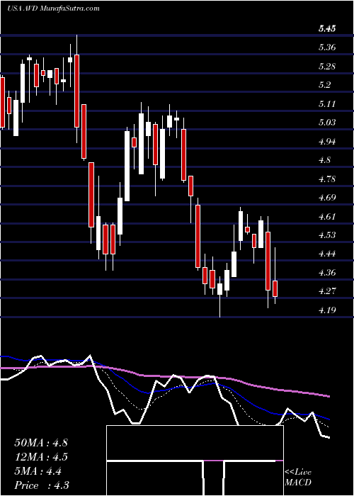Click the 4.19 price axis label
The height and width of the screenshot is (496, 354).
point(327,310)
